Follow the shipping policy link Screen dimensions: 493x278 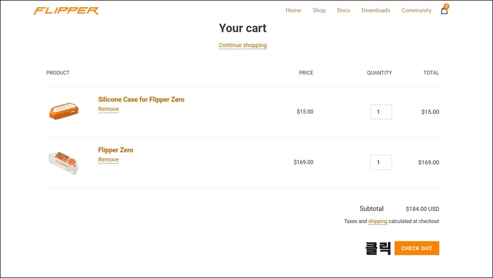(x=377, y=221)
